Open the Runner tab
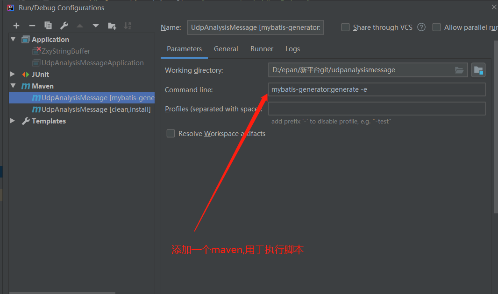498x294 pixels. tap(262, 49)
